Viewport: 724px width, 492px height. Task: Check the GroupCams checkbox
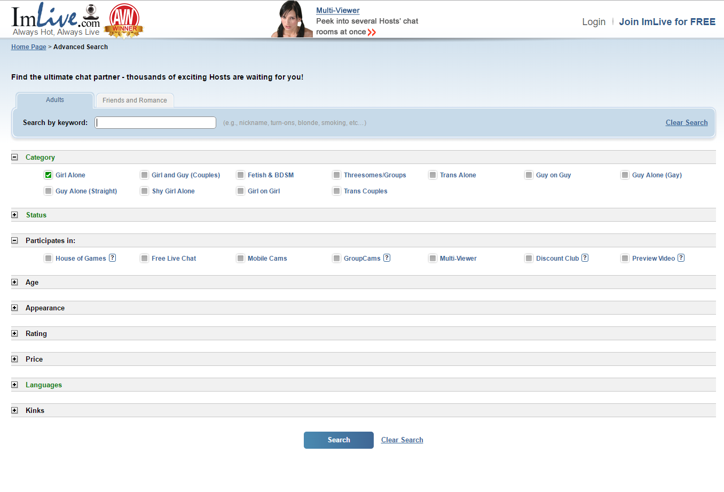pos(337,259)
